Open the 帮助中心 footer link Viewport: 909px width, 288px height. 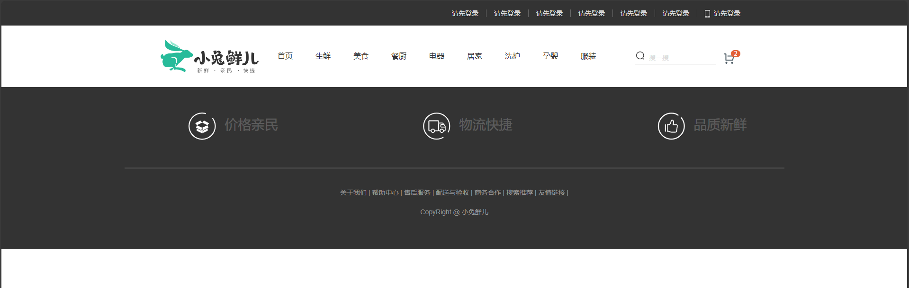tap(385, 192)
